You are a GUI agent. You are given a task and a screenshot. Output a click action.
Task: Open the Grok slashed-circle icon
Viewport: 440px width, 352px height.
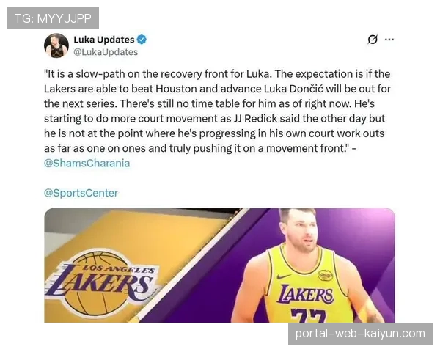[373, 40]
